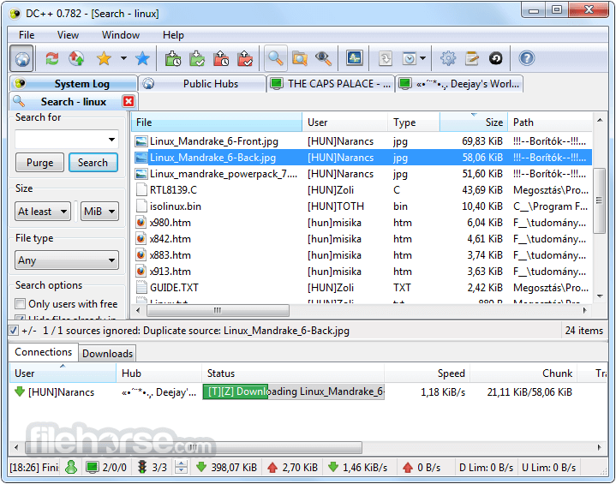
Task: Click the slots stepper in status bar
Action: tap(181, 467)
